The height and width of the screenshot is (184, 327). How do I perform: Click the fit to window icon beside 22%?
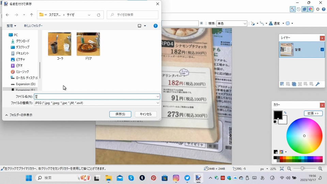click(x=282, y=169)
